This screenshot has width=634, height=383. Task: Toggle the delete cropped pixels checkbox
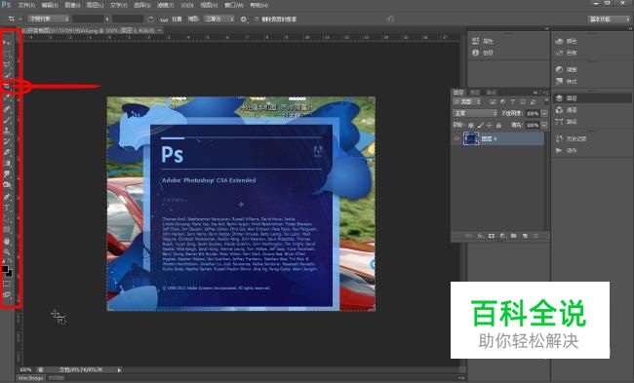[257, 19]
